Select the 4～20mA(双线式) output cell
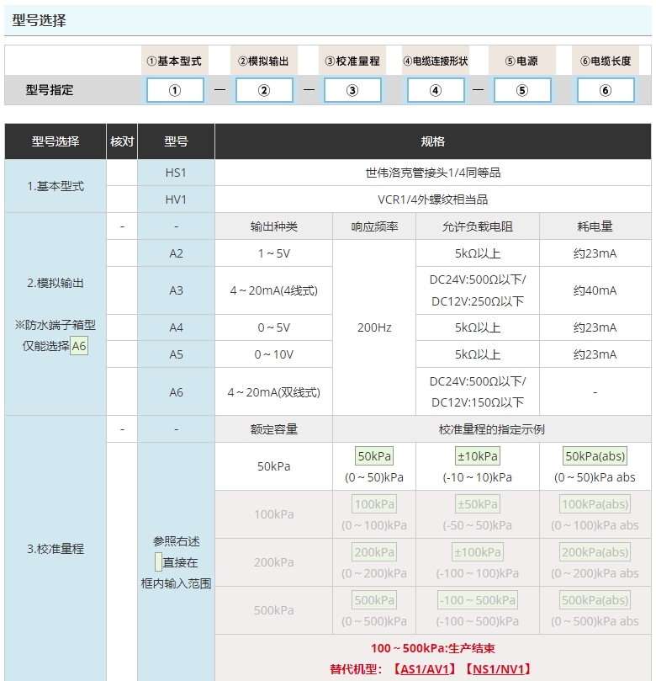Image resolution: width=656 pixels, height=681 pixels. (274, 391)
